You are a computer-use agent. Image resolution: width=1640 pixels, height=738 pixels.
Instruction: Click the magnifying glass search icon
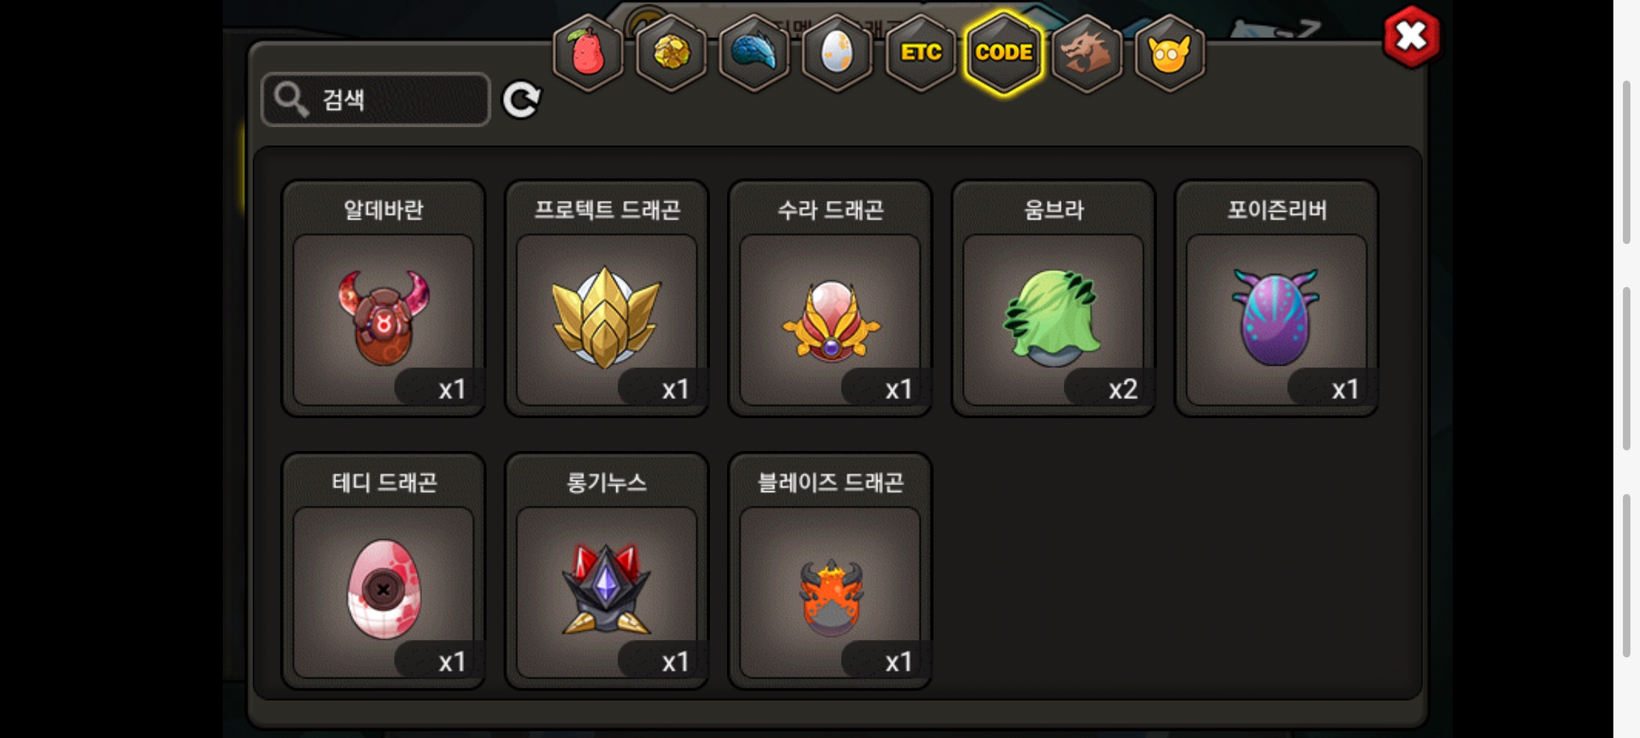tap(292, 100)
